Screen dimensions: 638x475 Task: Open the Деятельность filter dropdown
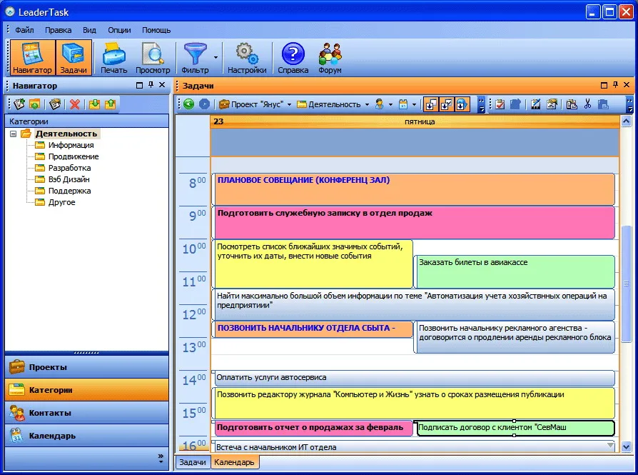333,104
